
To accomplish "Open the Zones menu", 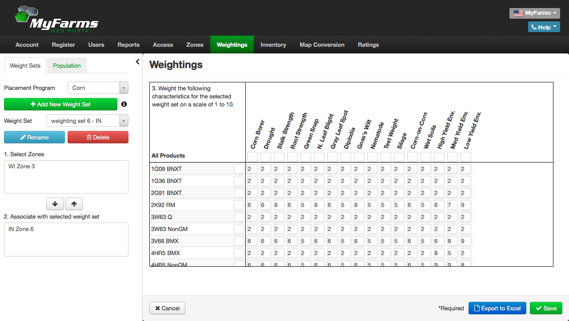I will pyautogui.click(x=195, y=45).
